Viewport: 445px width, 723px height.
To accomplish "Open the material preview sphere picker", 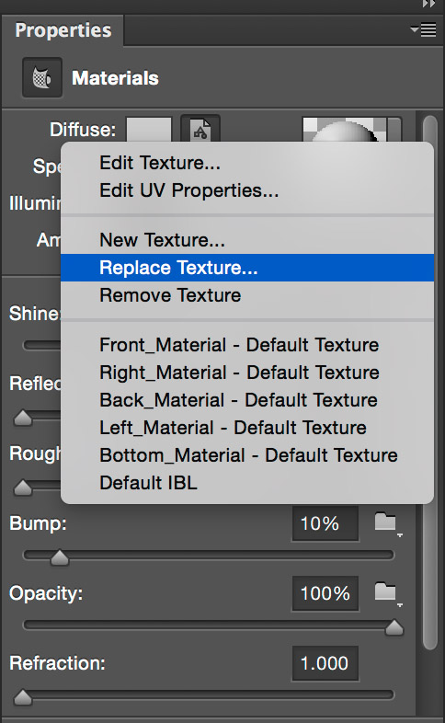I will pos(345,130).
